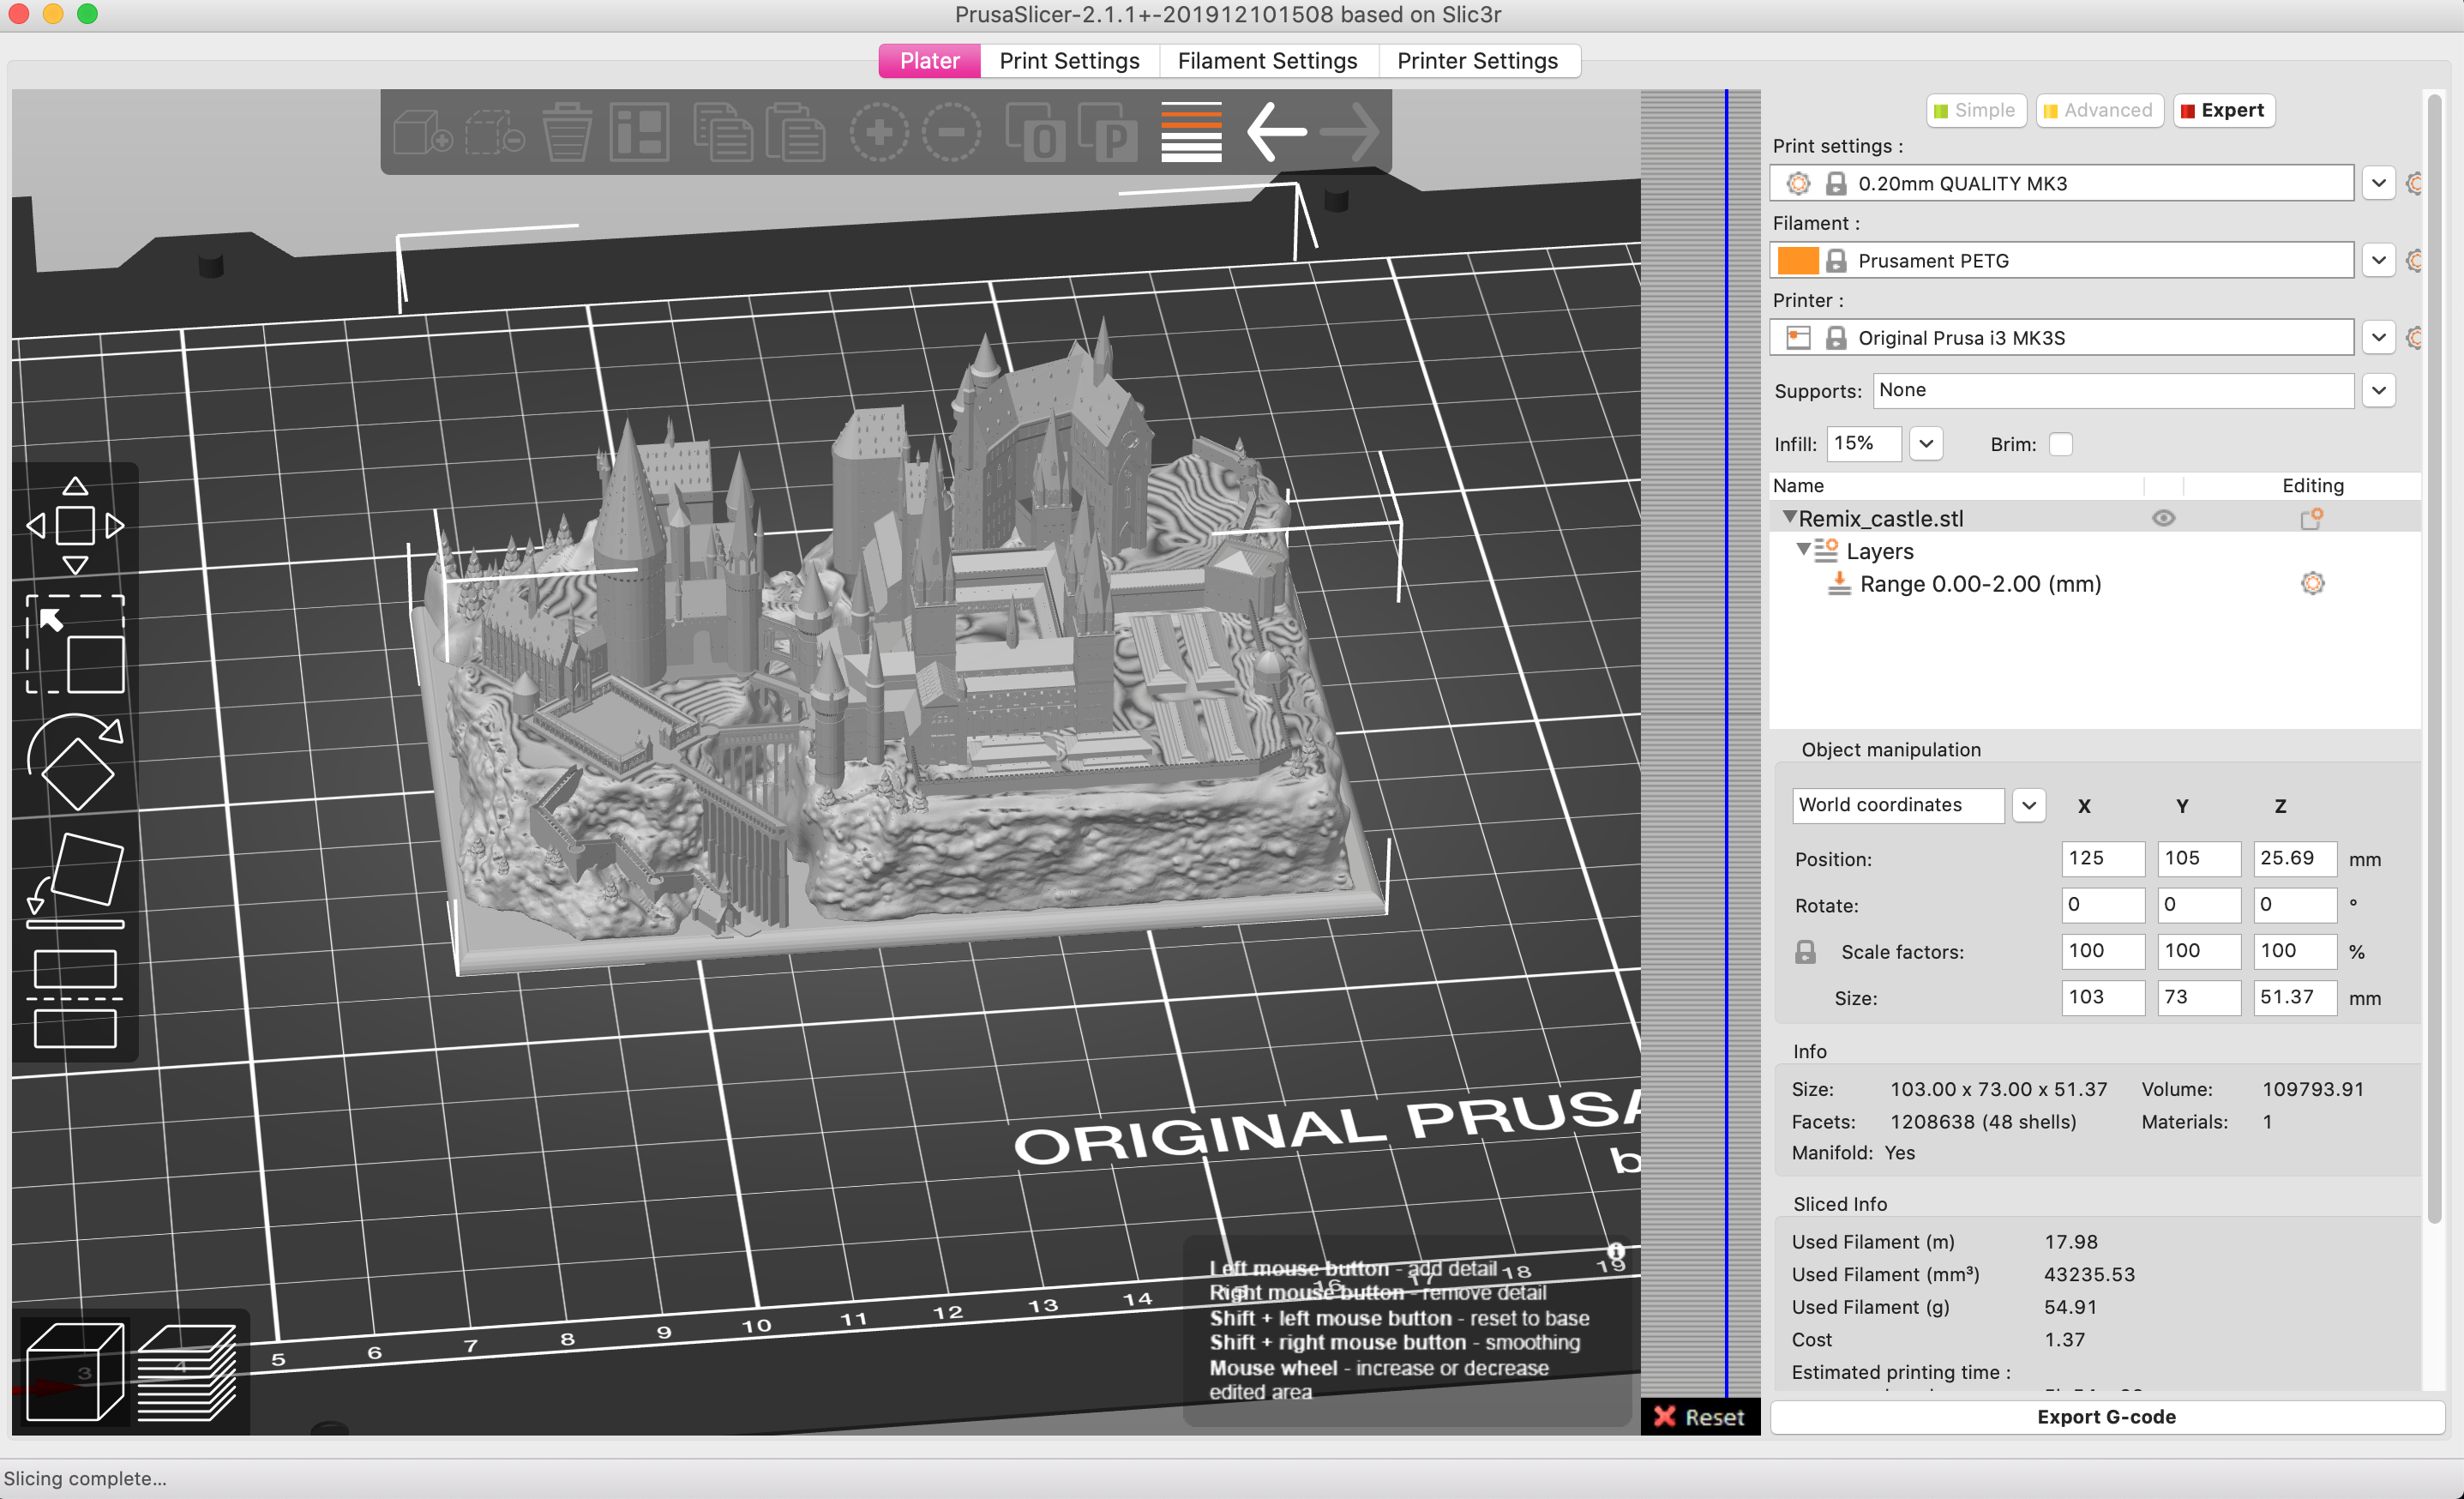The width and height of the screenshot is (2464, 1499).
Task: Open filament settings gear icon at right
Action: [2413, 261]
